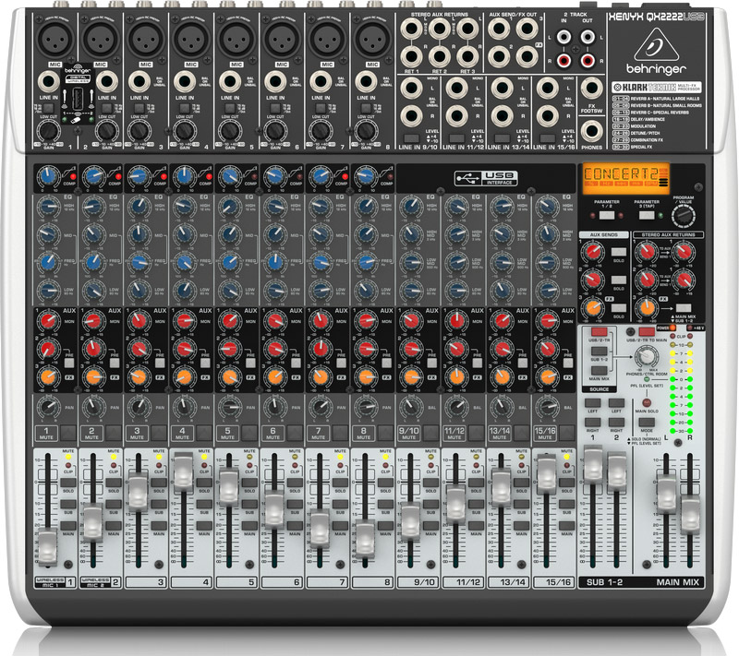The height and width of the screenshot is (656, 739).
Task: Click the channel 2 PAN knob
Action: point(93,407)
